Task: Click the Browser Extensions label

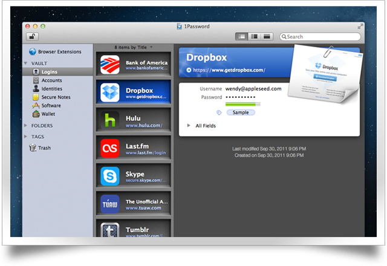Action: click(59, 52)
